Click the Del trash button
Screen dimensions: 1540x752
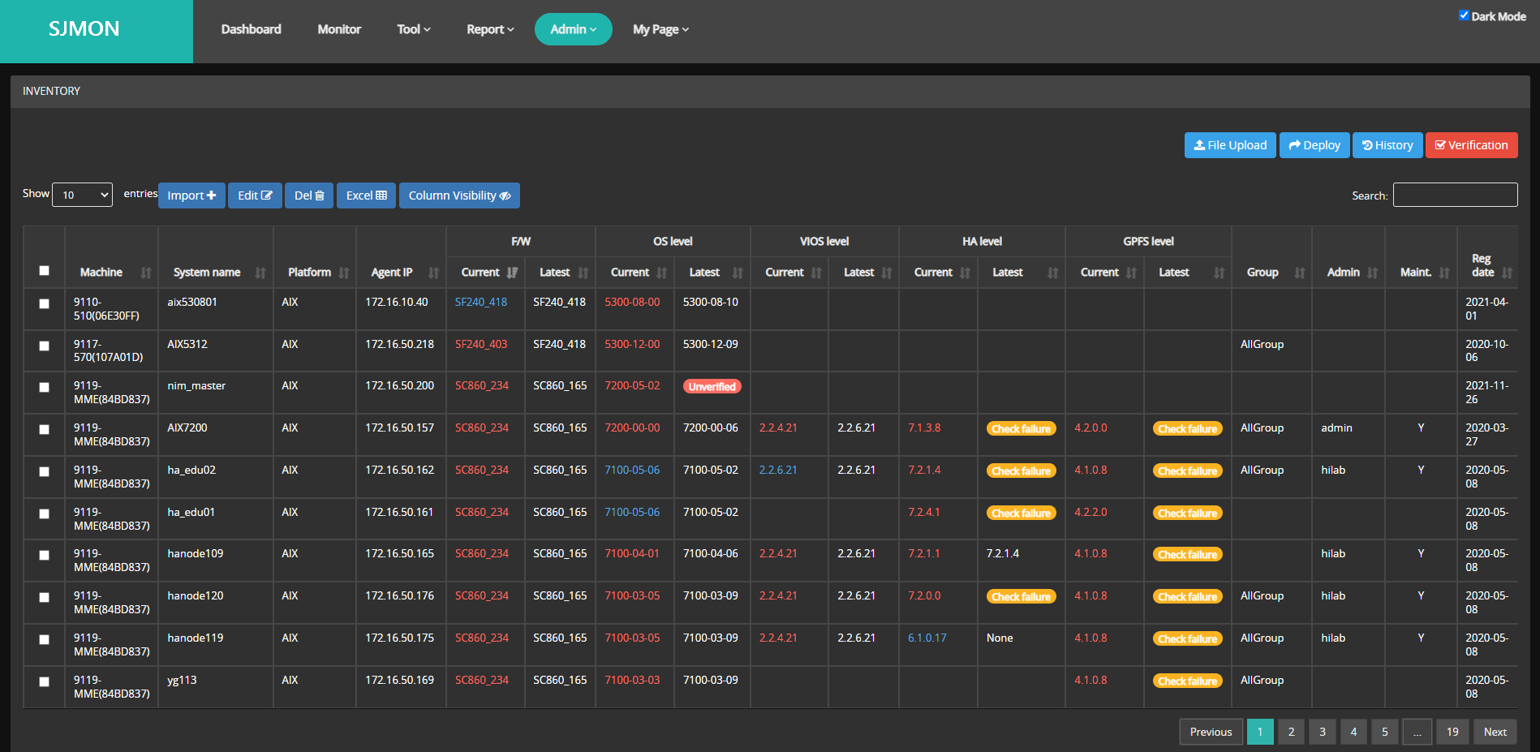tap(308, 196)
